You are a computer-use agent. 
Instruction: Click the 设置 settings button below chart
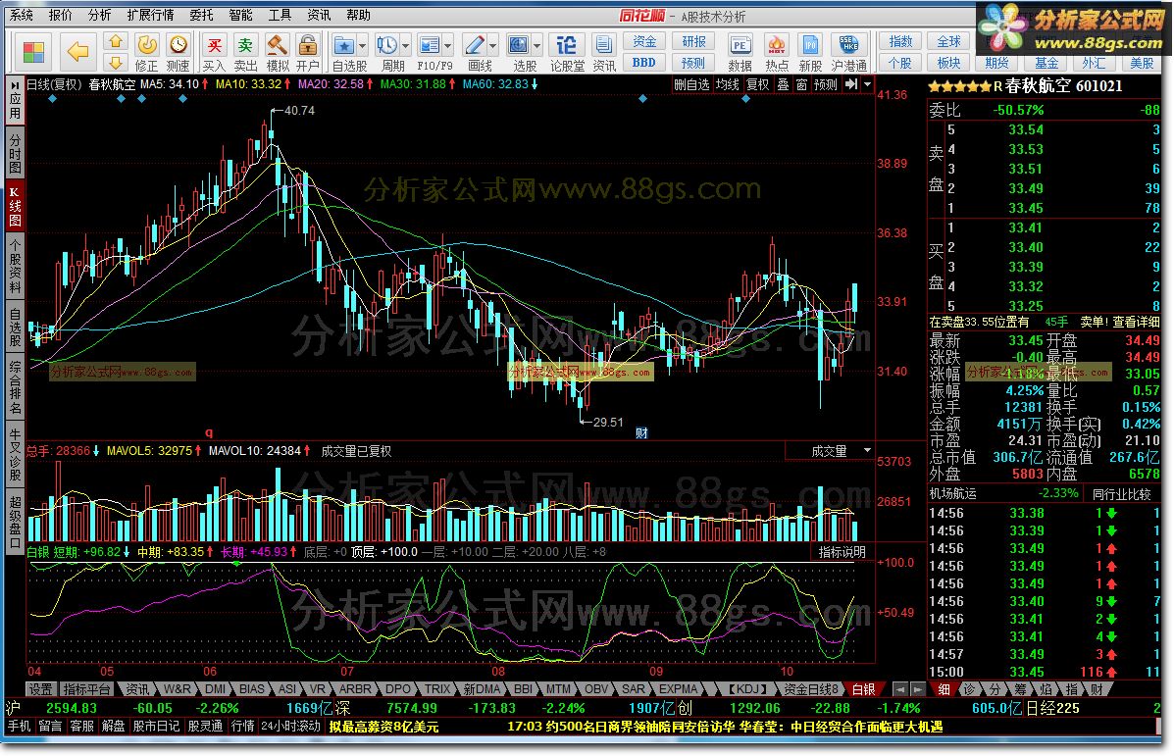pos(40,688)
